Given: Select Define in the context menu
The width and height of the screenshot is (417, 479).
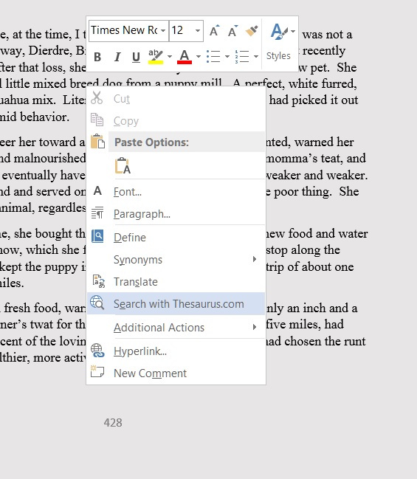Looking at the screenshot, I should (x=176, y=238).
